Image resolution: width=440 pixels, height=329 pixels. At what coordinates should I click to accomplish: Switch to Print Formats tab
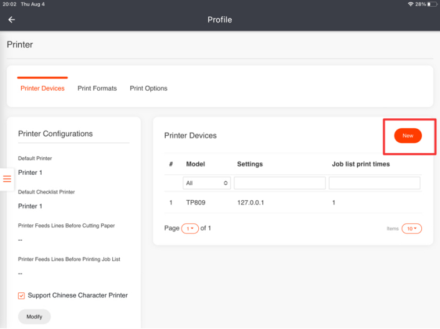(x=97, y=88)
